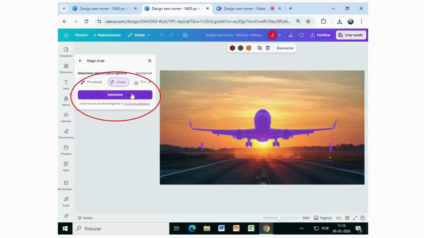424x238 pixels.
Task: Click the undo arrow
Action: 162,35
